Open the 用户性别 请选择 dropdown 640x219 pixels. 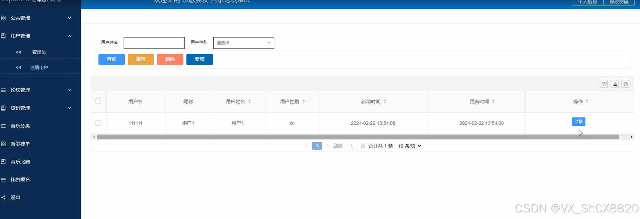click(x=244, y=43)
